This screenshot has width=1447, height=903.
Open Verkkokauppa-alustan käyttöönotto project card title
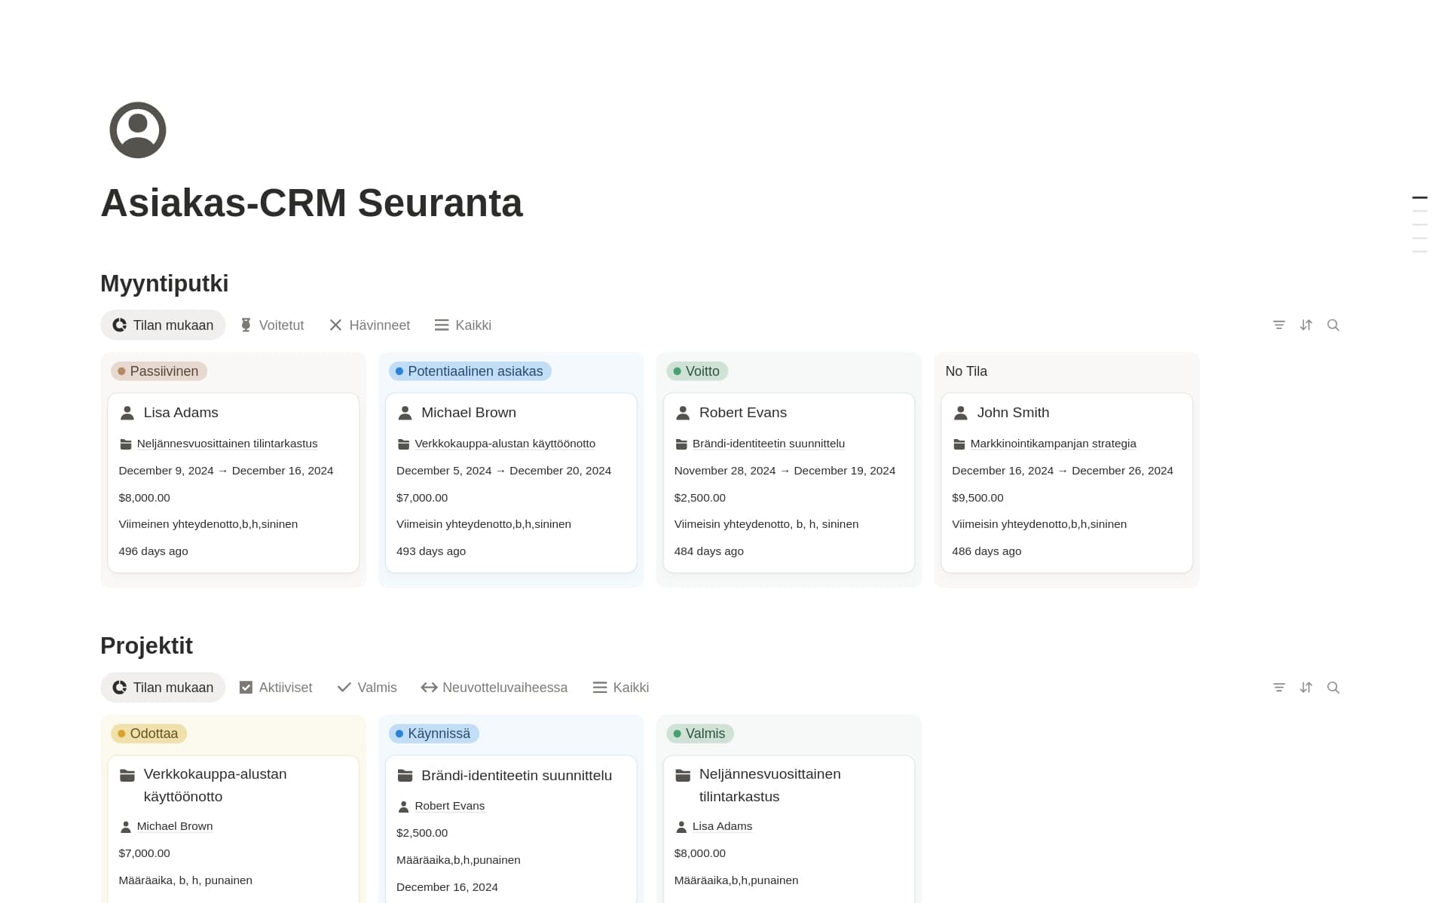click(x=216, y=786)
